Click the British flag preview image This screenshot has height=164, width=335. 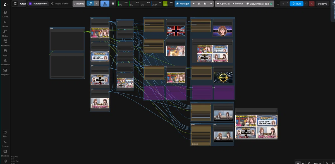[176, 30]
